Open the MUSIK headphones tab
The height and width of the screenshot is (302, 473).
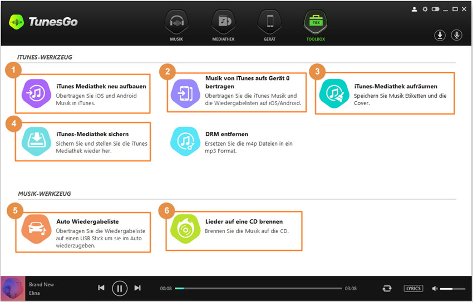[x=176, y=26]
